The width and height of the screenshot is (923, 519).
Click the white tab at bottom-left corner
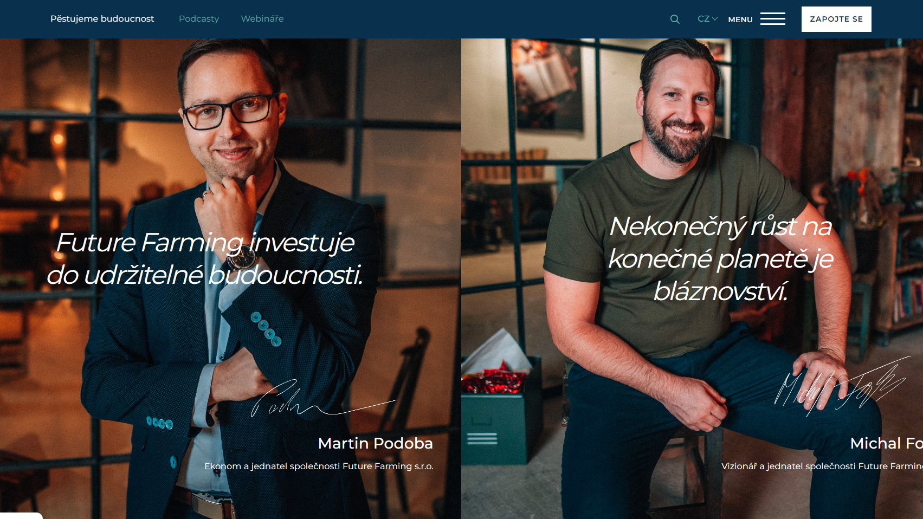[21, 516]
